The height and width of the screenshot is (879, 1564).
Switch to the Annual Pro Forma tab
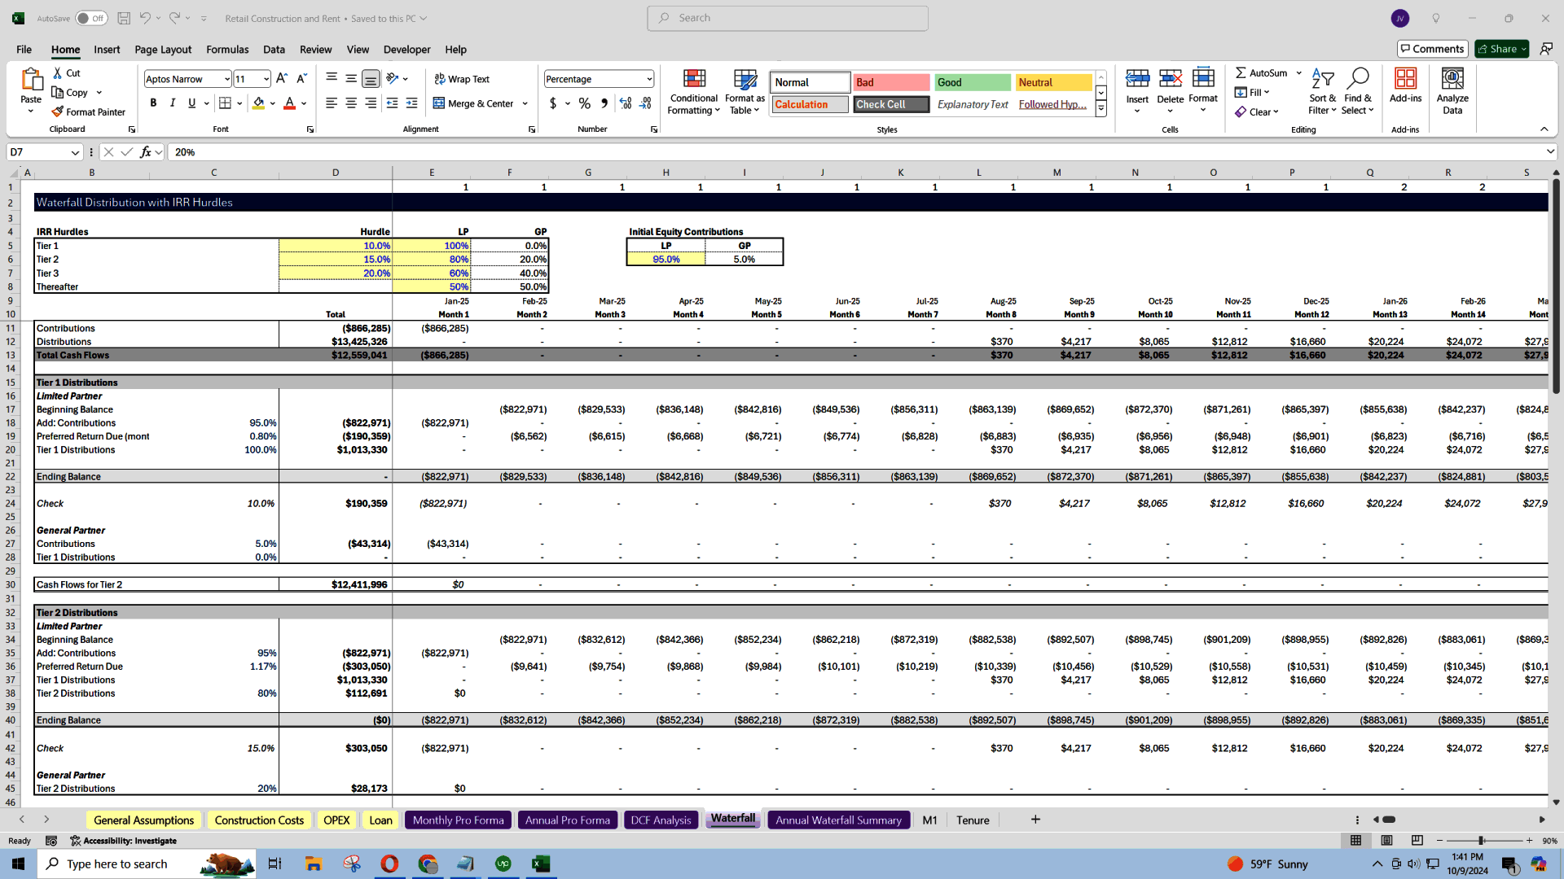(567, 820)
